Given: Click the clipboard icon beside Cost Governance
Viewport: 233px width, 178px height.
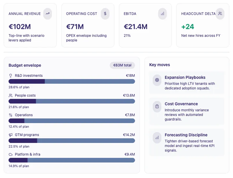Looking at the screenshot, I should (x=157, y=106).
